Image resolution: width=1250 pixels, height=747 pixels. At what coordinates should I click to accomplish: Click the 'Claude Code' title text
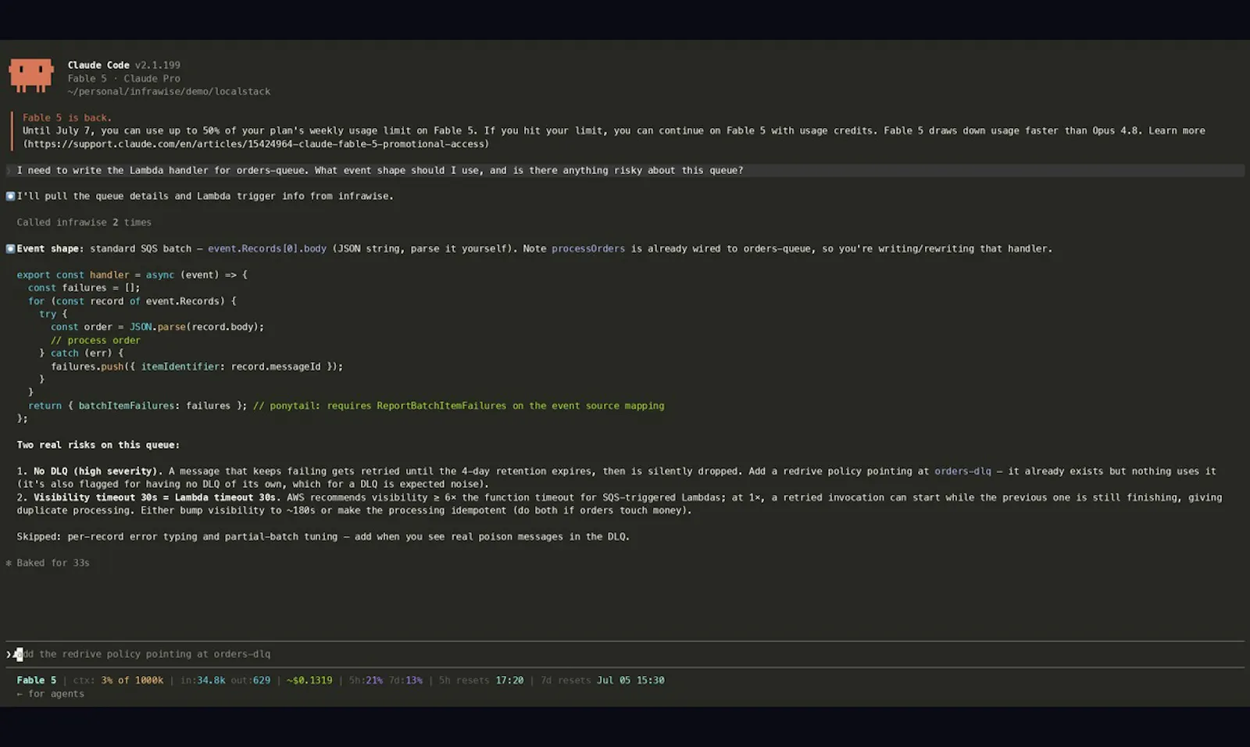pyautogui.click(x=98, y=65)
